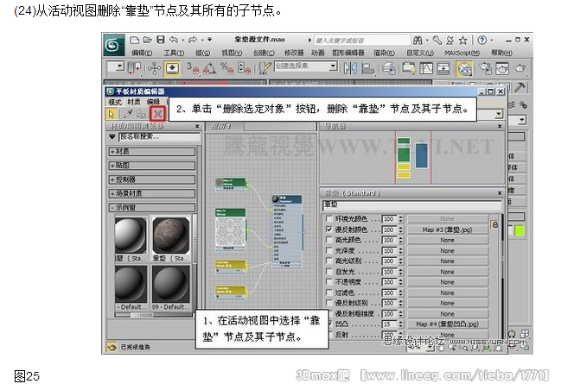Click the eyedropper Pick Material icon
574x390 pixels.
(127, 114)
